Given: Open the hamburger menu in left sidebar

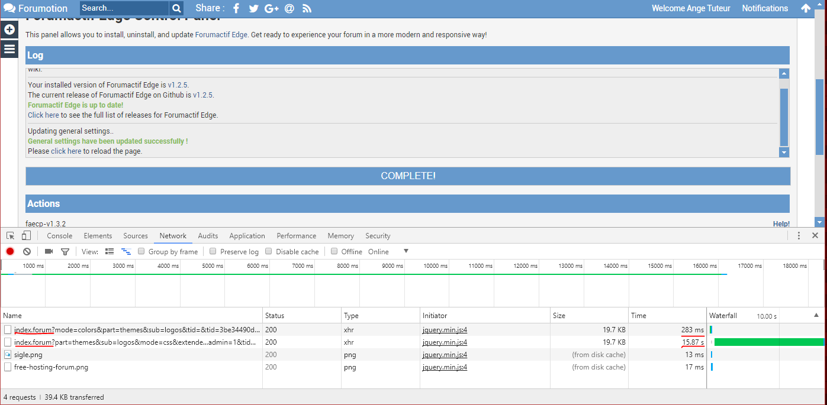Looking at the screenshot, I should tap(9, 48).
